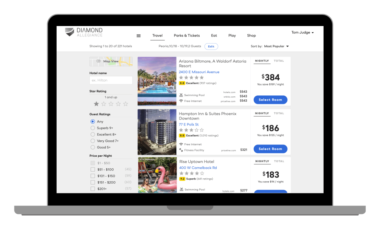Select Total price tab for Rise Uptown Hotel
Screen dimensions: 381x239
pyautogui.click(x=279, y=161)
